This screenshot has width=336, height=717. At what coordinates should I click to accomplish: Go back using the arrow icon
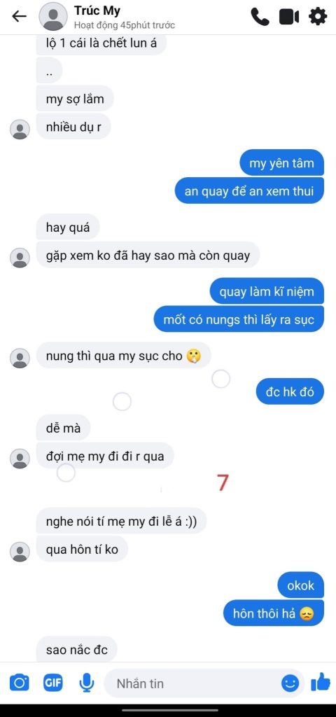pos(19,17)
